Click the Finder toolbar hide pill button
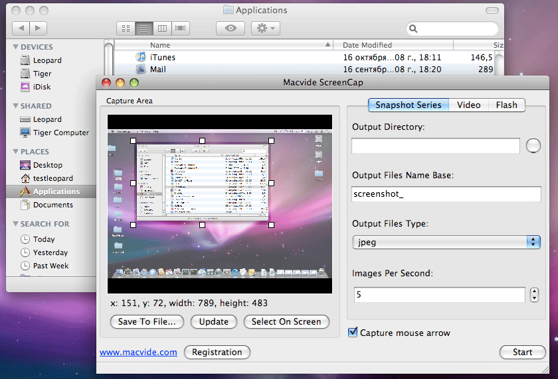This screenshot has width=558, height=379. coord(492,11)
